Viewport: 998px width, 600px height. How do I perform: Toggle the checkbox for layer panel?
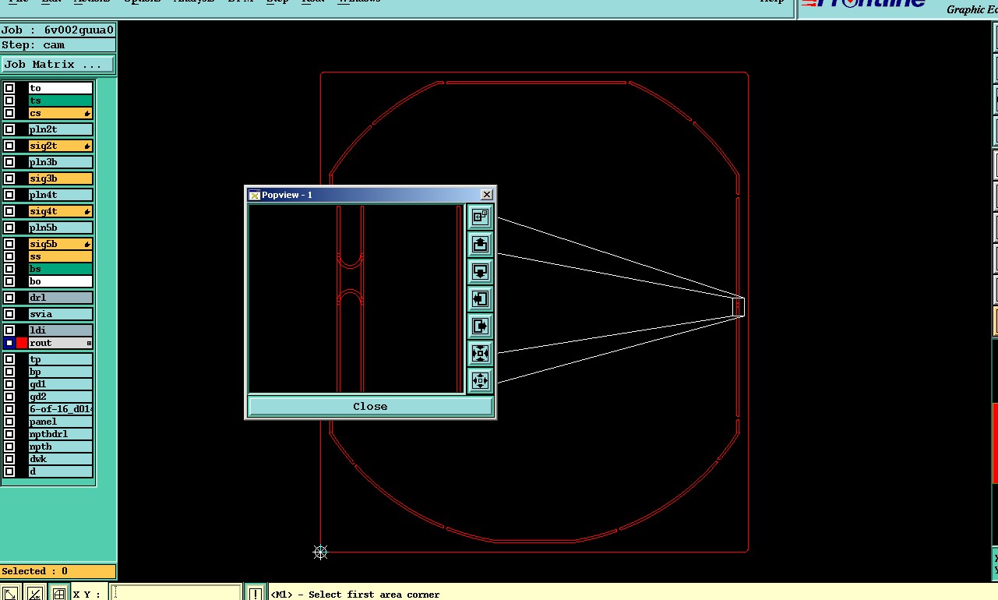9,422
